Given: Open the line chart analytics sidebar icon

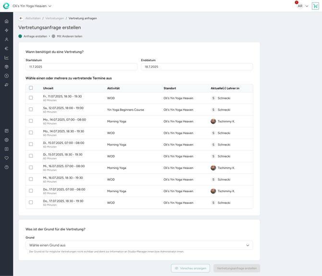Looking at the screenshot, I should [x=6, y=58].
